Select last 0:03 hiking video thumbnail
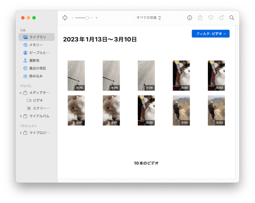Viewport: 255px width, 203px height. [x=216, y=111]
